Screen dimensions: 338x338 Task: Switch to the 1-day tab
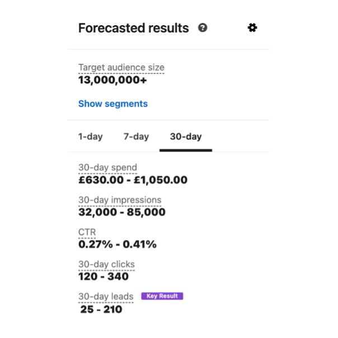(90, 137)
